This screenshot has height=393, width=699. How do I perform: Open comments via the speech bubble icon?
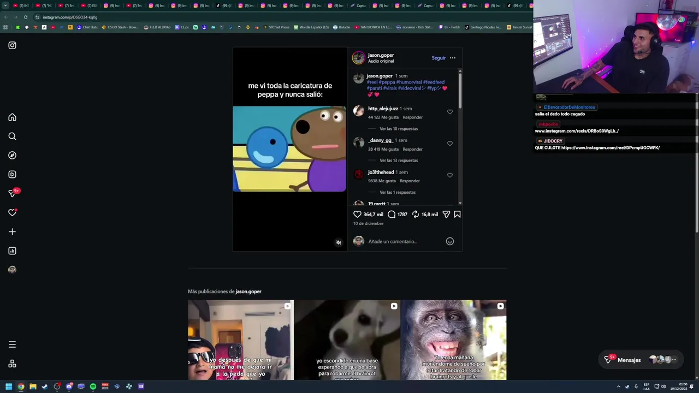pyautogui.click(x=392, y=215)
